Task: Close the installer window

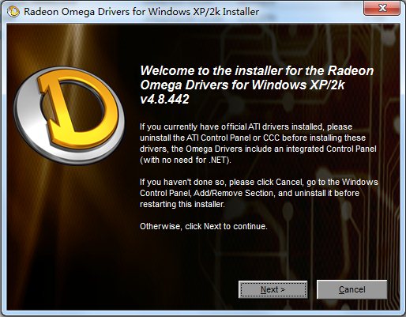Action: point(382,8)
